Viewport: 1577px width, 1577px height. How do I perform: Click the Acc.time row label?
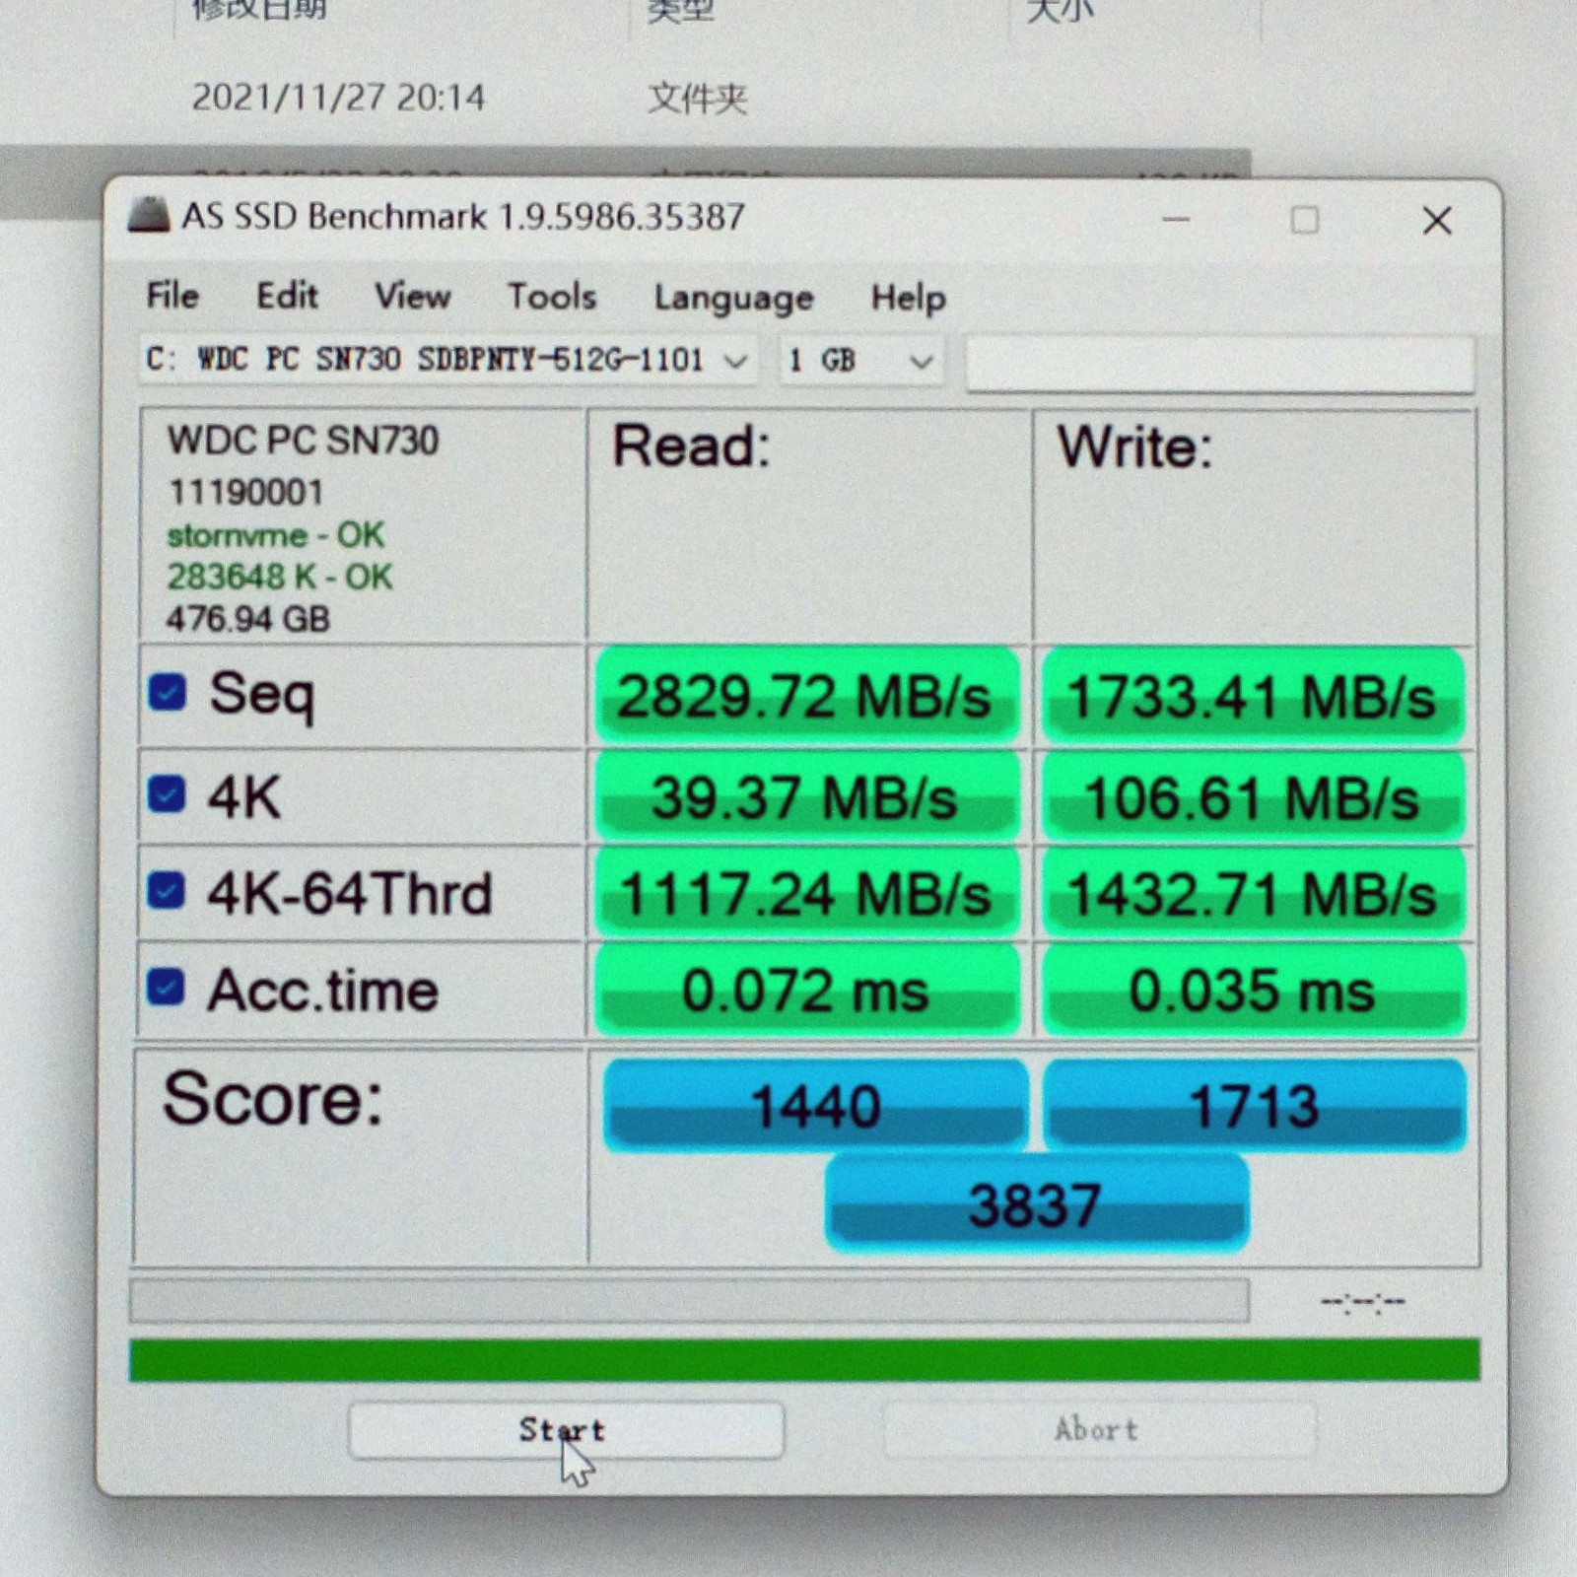click(x=323, y=990)
